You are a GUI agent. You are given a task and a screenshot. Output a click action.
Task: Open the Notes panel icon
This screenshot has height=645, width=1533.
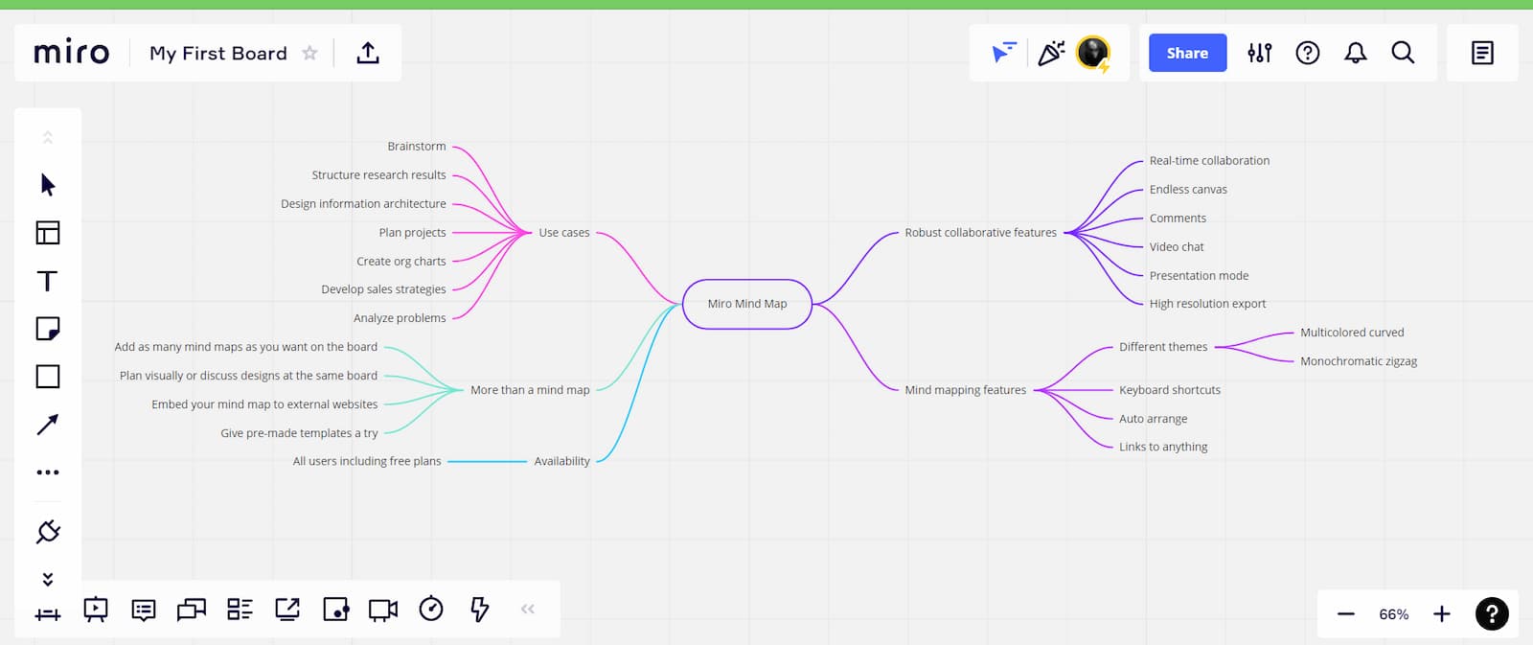(x=1482, y=53)
